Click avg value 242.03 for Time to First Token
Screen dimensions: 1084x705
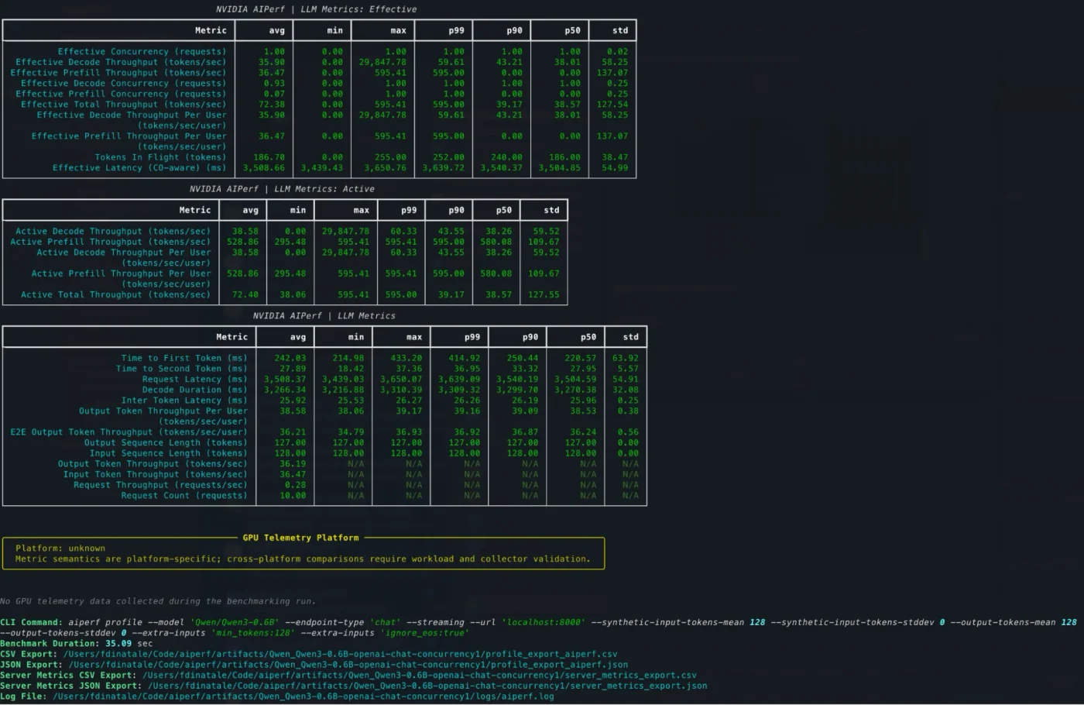click(x=290, y=359)
